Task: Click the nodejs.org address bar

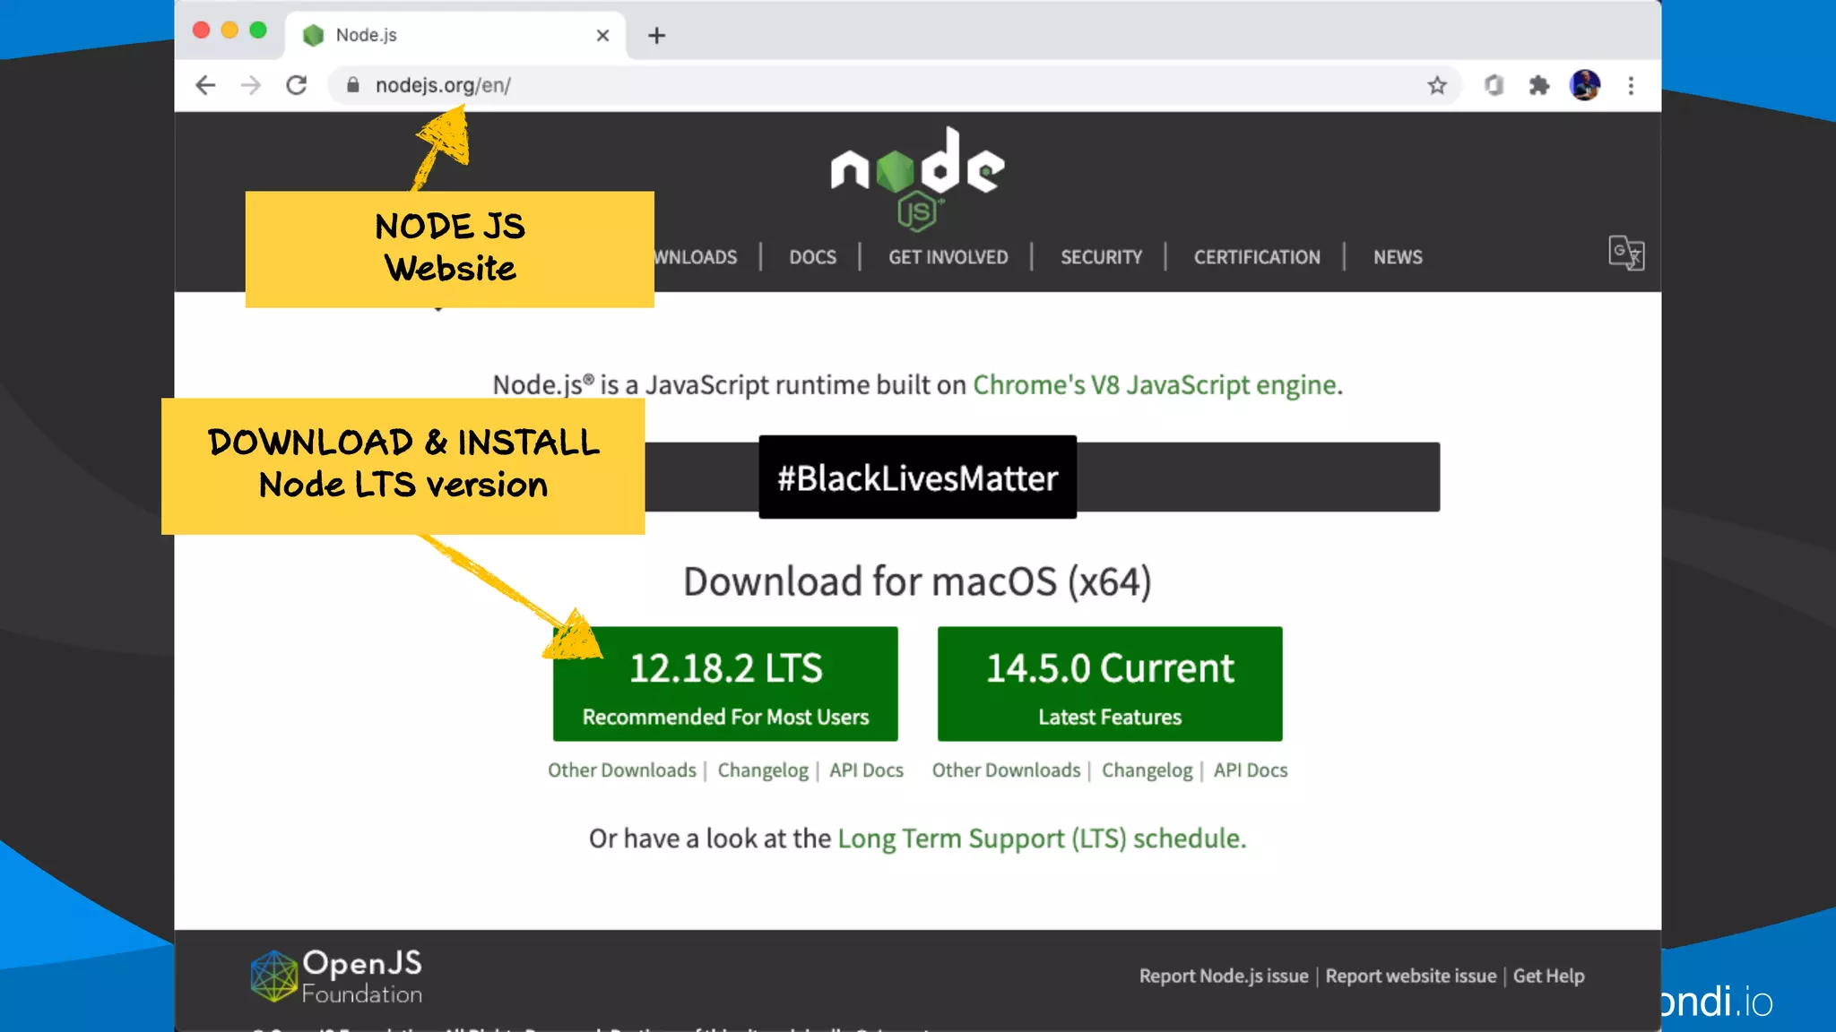Action: [807, 85]
